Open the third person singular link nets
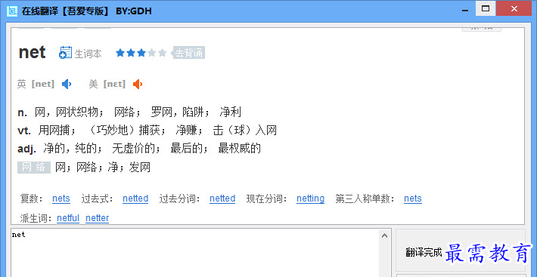 pos(413,199)
